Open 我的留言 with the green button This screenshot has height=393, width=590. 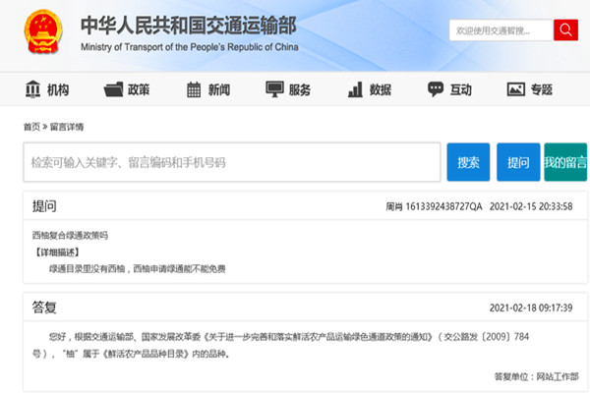click(565, 162)
